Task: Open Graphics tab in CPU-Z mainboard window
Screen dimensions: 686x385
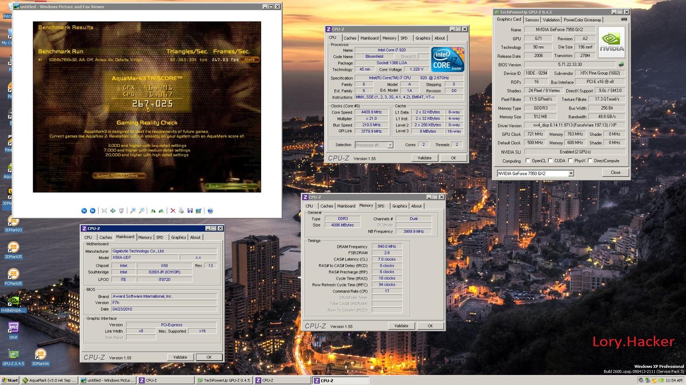Action: 178,237
